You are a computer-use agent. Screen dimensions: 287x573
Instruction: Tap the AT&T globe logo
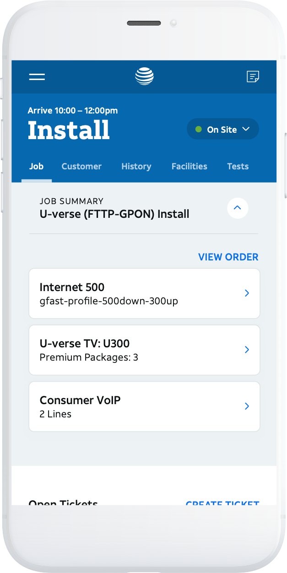(144, 76)
